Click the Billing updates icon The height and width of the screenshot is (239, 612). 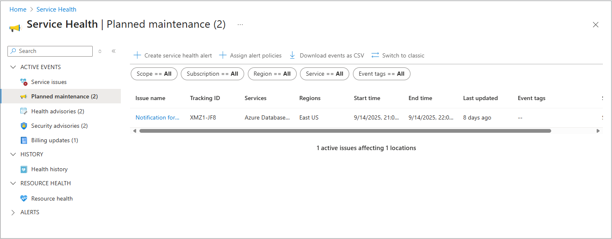click(24, 140)
